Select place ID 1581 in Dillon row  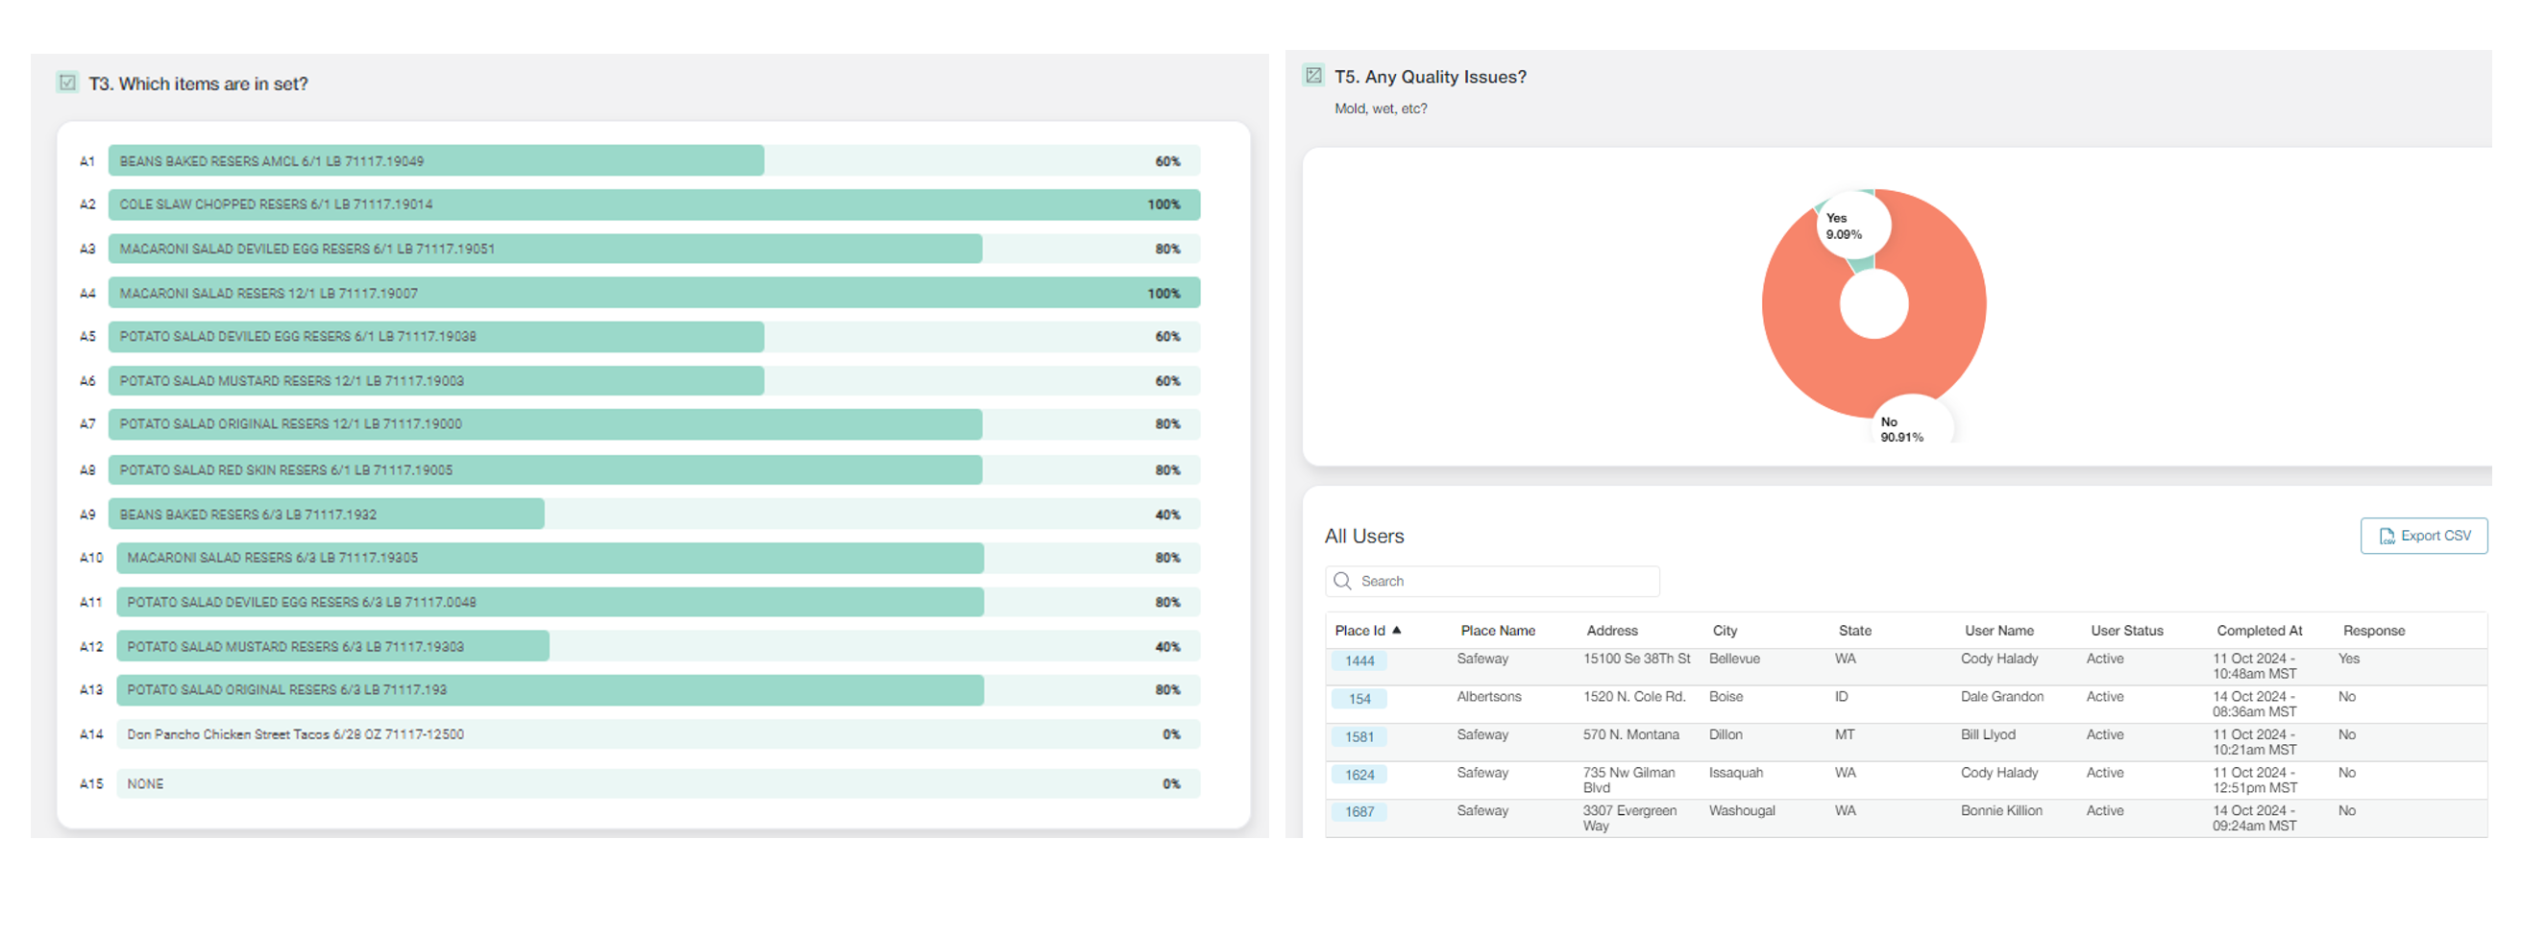1359,737
